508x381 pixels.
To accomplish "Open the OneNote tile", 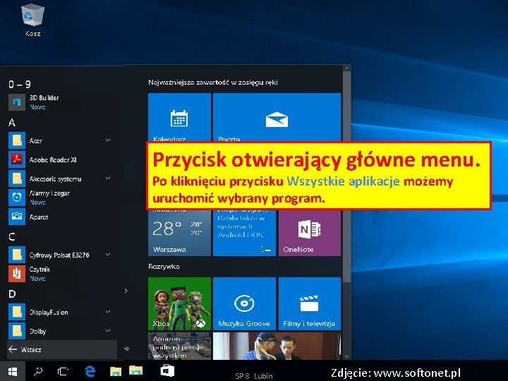I will point(310,233).
